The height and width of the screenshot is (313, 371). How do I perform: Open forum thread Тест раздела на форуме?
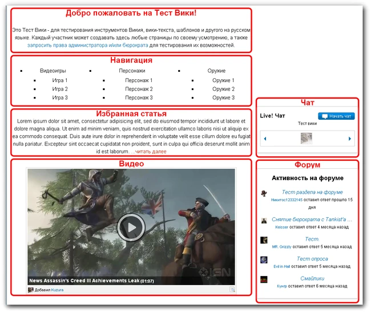coord(312,192)
